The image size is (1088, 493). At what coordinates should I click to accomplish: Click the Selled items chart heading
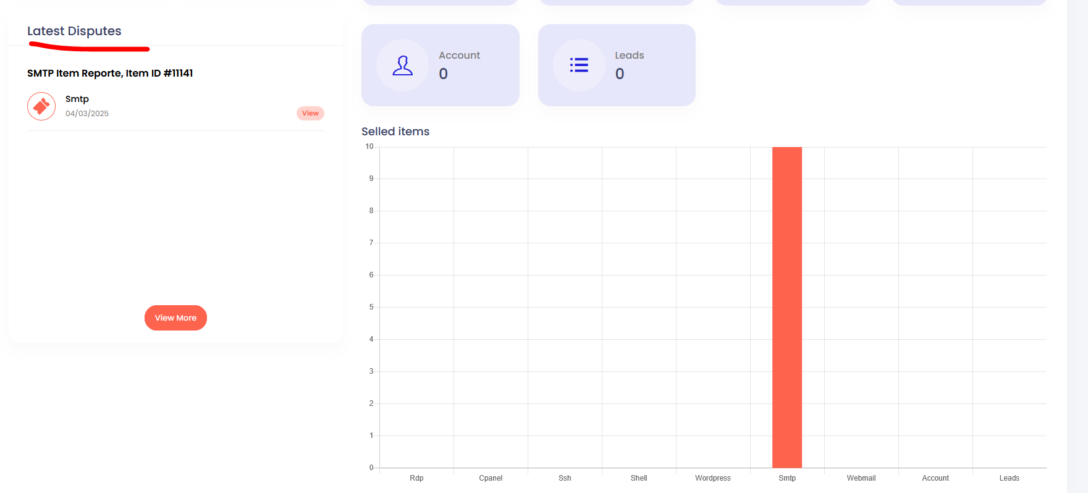coord(395,132)
